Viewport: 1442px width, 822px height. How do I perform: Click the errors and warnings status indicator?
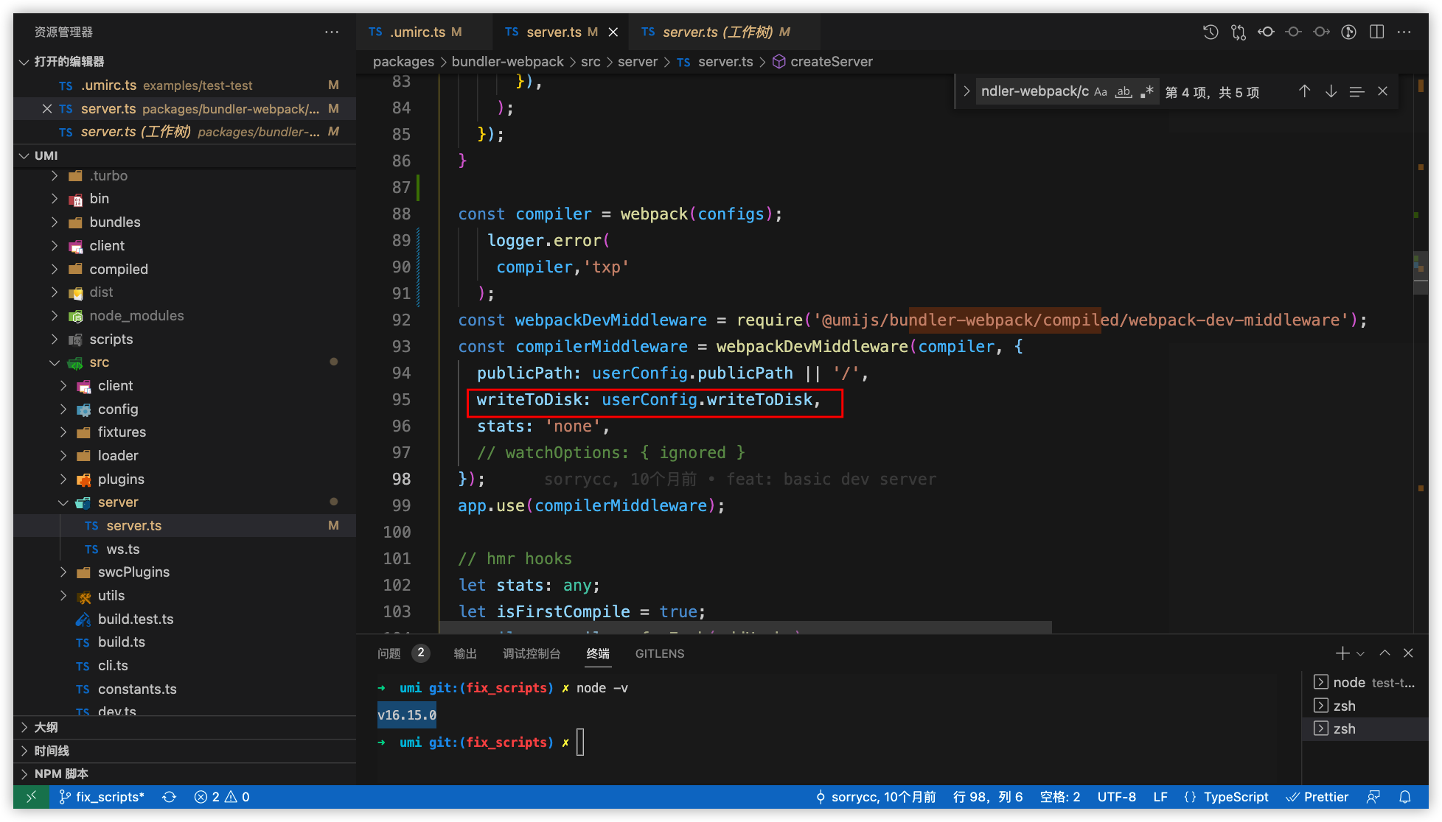pyautogui.click(x=221, y=796)
